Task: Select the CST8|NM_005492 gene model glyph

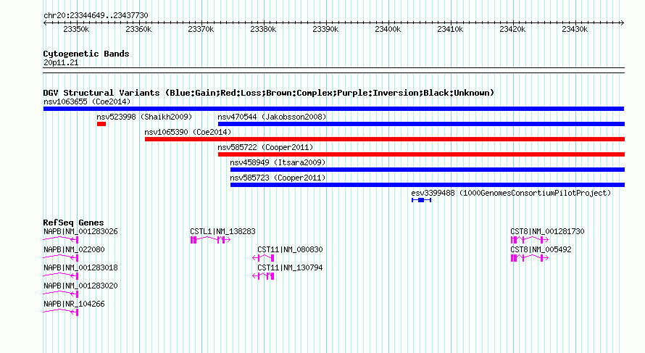Action: pos(530,257)
